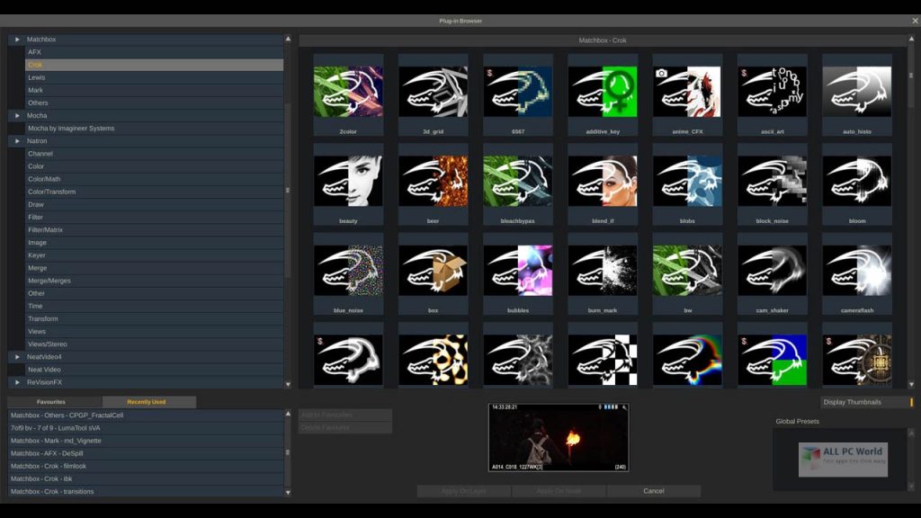Collapse the NeatVideo4 tree node
This screenshot has width=921, height=518.
17,357
